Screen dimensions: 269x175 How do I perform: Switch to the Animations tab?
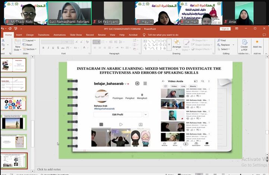click(x=60, y=35)
